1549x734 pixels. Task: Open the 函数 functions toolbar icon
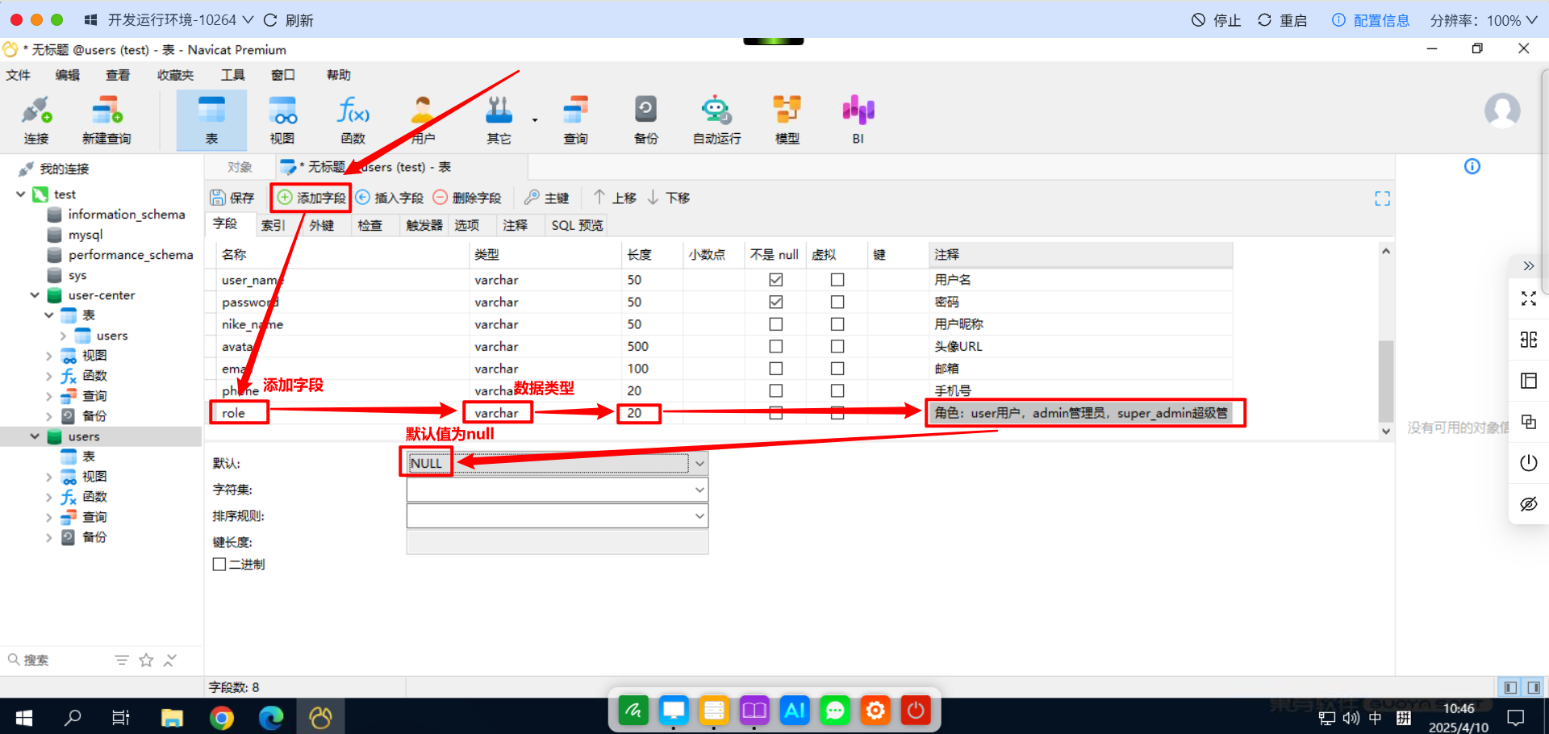pyautogui.click(x=353, y=119)
